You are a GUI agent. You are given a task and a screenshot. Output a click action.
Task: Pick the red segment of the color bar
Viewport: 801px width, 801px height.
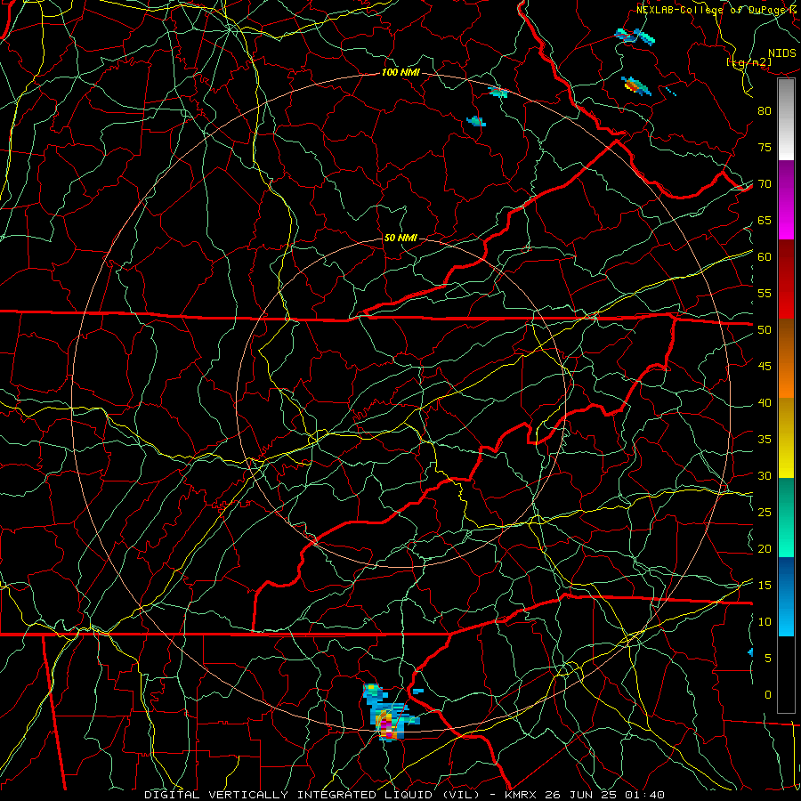pyautogui.click(x=786, y=279)
